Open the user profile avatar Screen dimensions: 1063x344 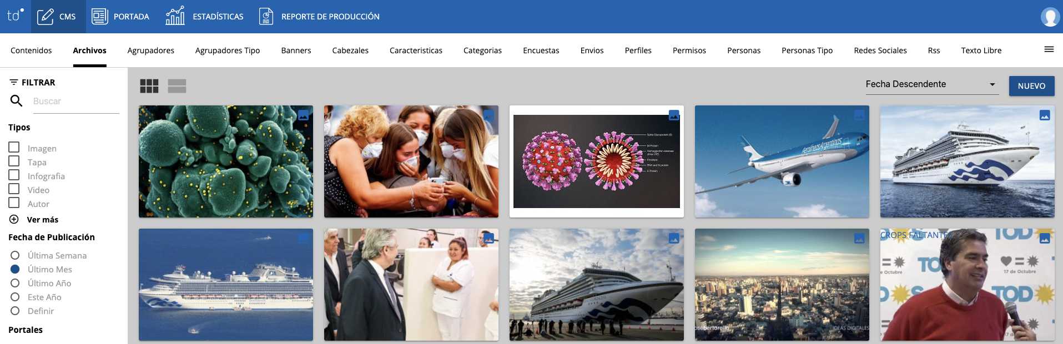coord(1049,17)
